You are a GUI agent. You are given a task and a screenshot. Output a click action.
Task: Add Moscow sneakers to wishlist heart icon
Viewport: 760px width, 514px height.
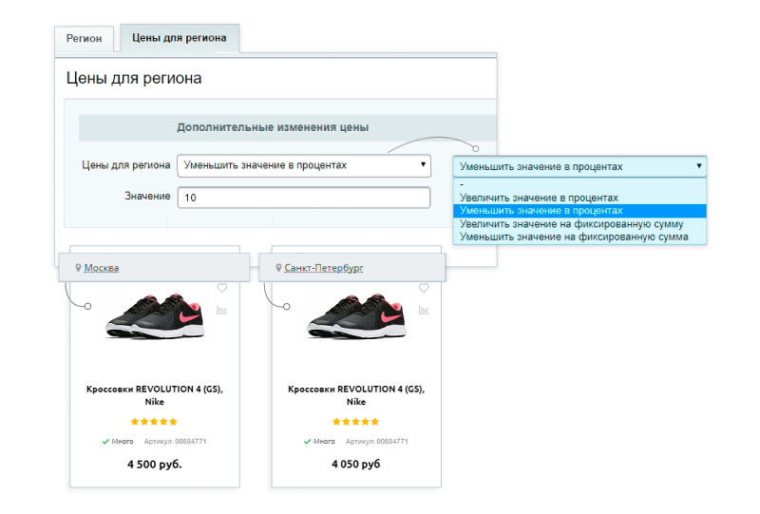pyautogui.click(x=222, y=288)
